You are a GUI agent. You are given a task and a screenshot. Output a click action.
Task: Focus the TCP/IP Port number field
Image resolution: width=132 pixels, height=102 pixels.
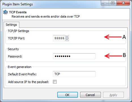[59, 38]
